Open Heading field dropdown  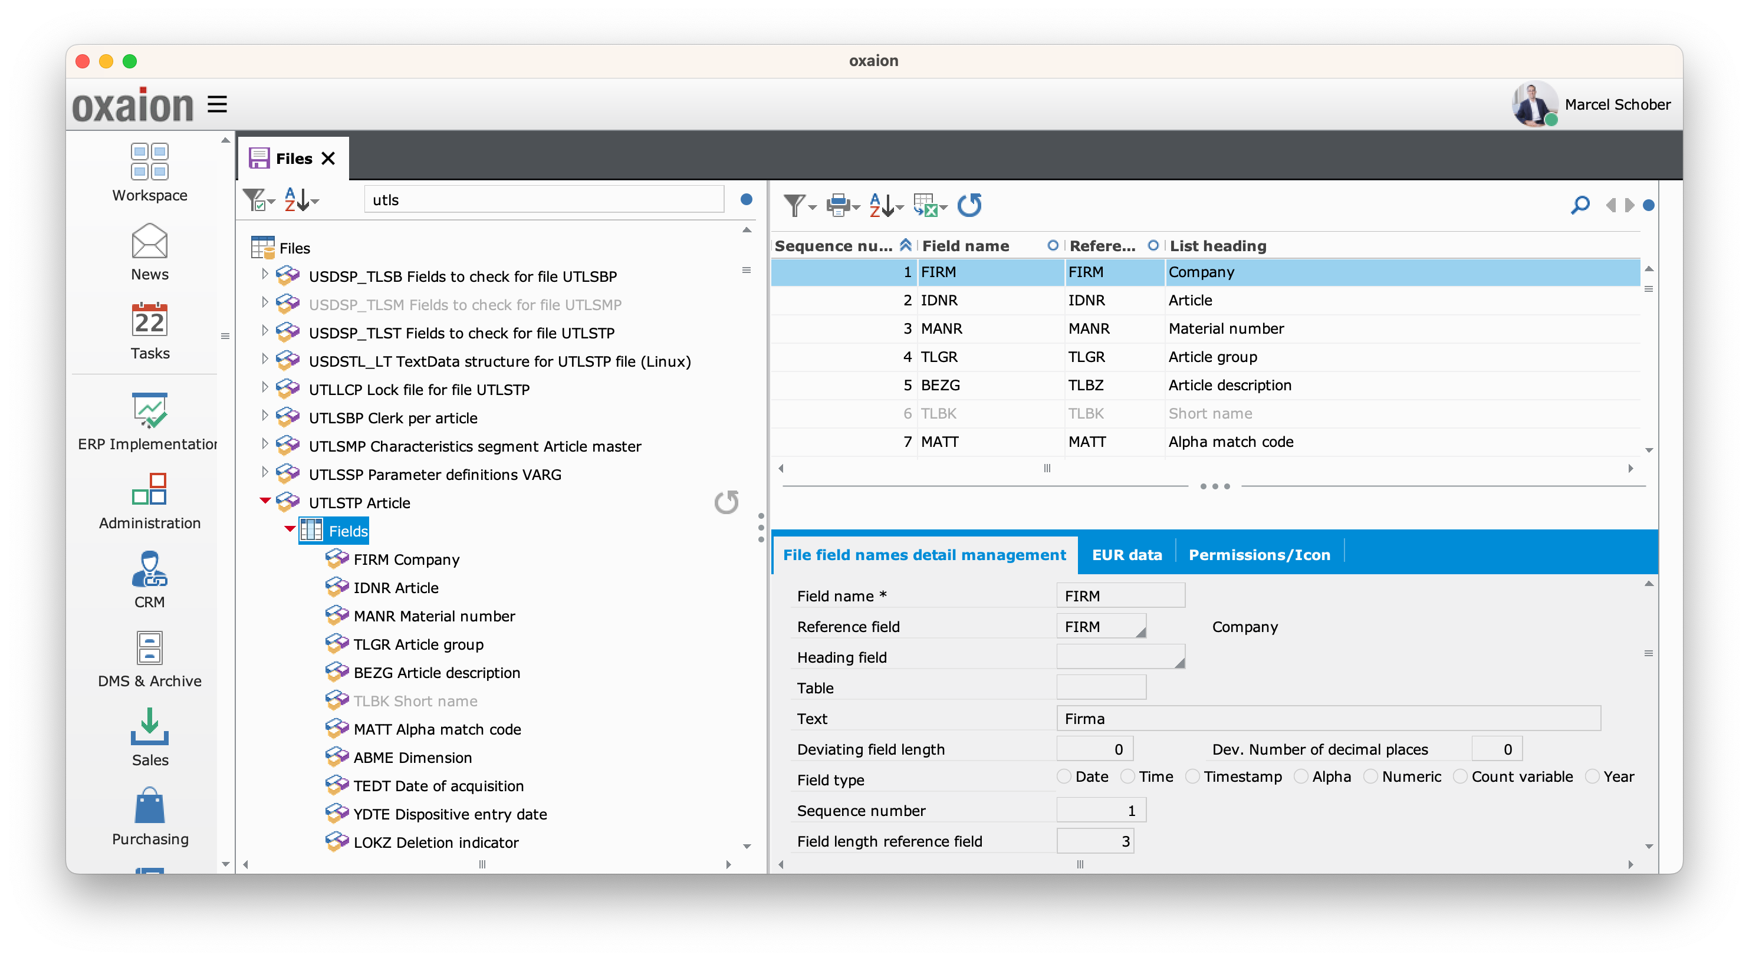click(1180, 663)
